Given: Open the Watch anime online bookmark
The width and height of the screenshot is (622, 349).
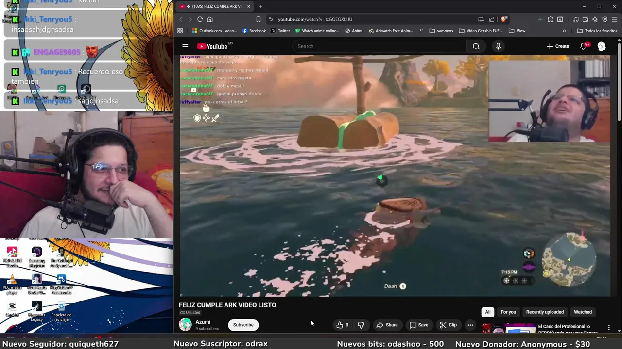Looking at the screenshot, I should click(317, 31).
